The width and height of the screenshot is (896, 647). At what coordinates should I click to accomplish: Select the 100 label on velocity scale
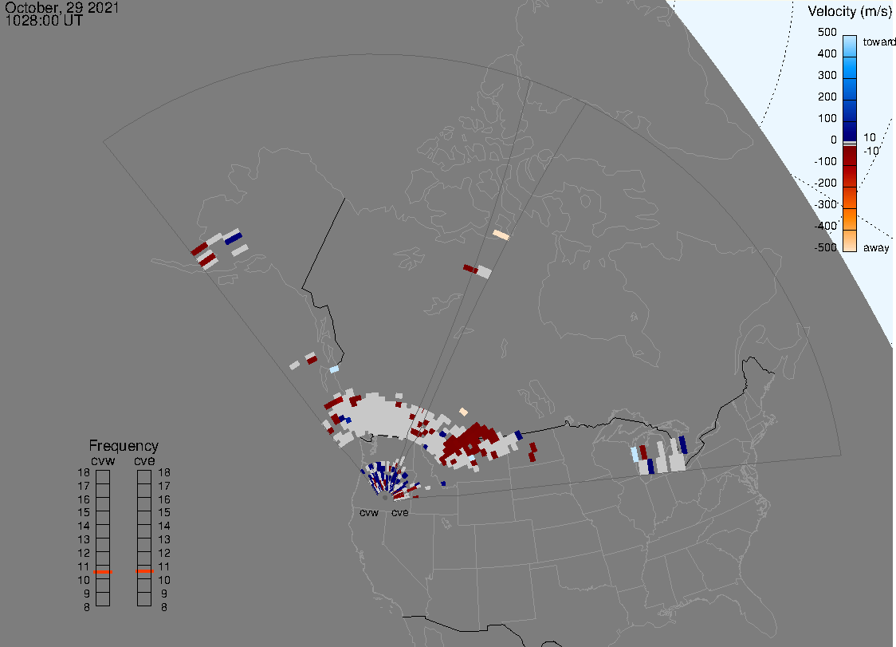[827, 118]
